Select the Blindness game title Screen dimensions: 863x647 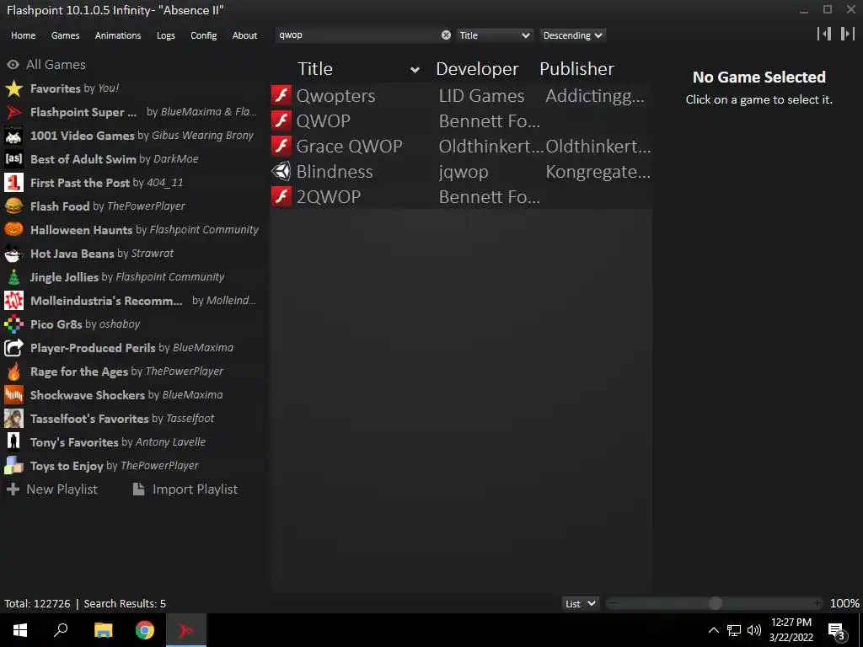(x=335, y=172)
